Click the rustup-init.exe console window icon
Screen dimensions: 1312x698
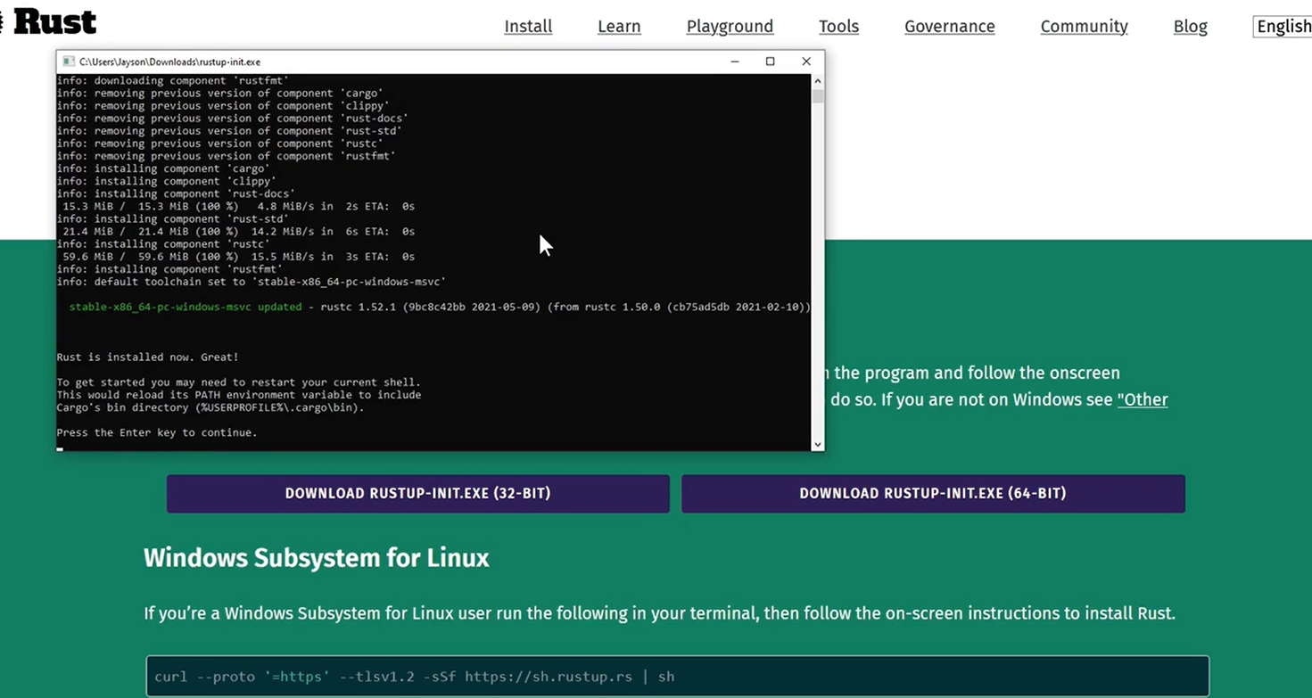point(68,62)
